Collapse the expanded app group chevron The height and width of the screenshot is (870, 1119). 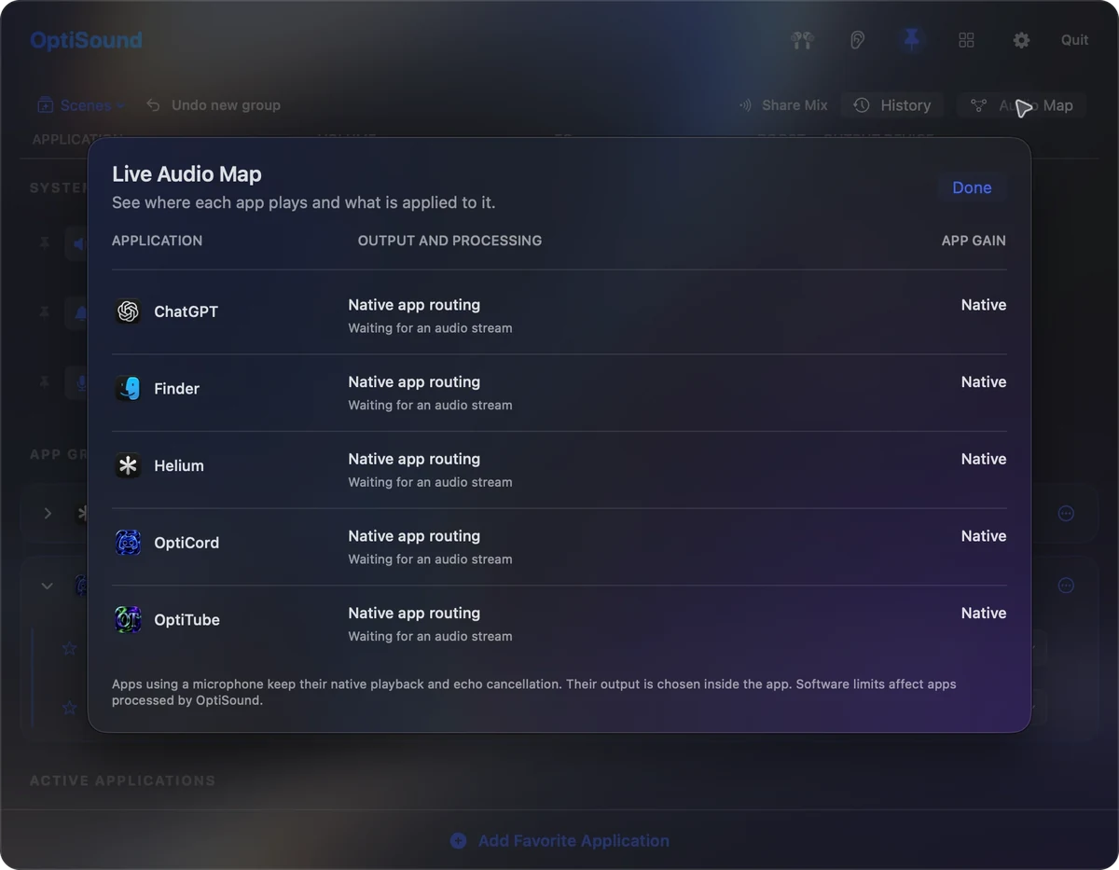click(47, 587)
